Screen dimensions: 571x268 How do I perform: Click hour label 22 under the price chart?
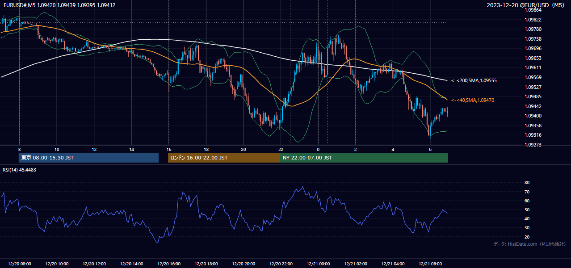tap(281, 150)
